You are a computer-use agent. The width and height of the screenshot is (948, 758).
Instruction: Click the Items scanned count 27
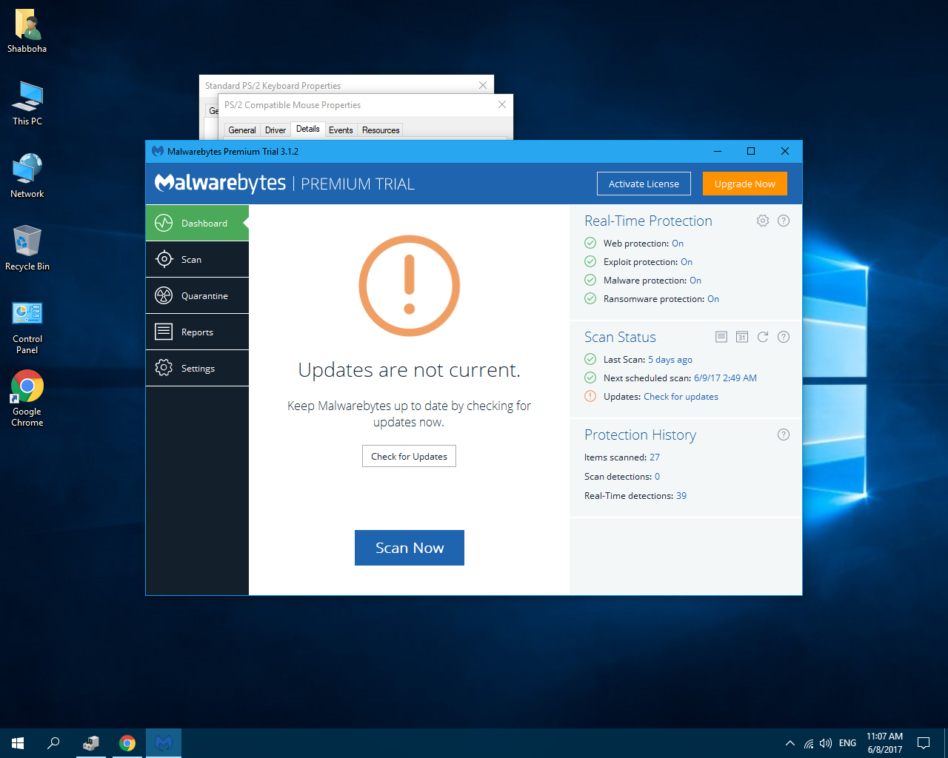point(655,457)
